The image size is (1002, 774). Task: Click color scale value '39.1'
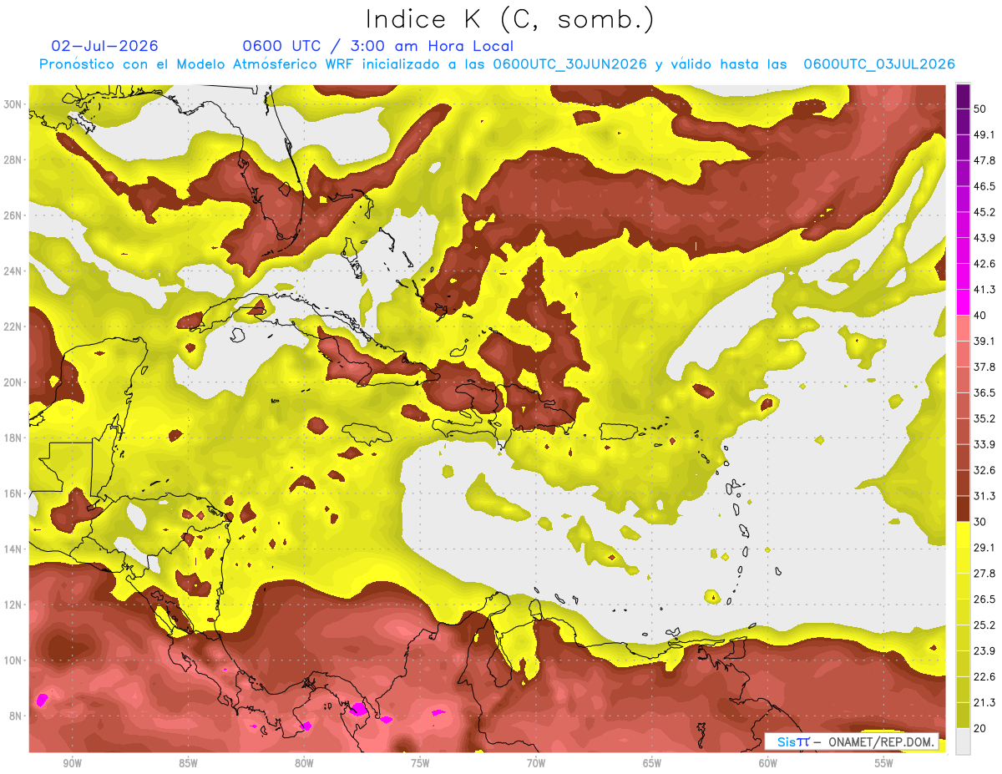point(984,341)
